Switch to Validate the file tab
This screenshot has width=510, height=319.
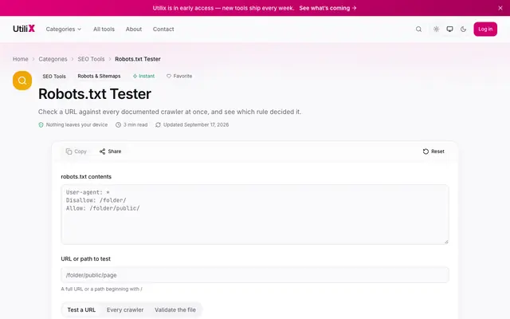tap(175, 310)
